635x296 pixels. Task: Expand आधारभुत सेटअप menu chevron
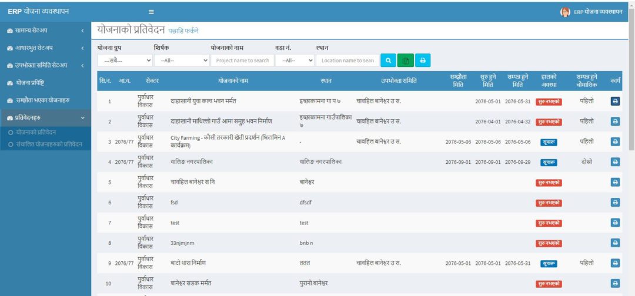(82, 48)
